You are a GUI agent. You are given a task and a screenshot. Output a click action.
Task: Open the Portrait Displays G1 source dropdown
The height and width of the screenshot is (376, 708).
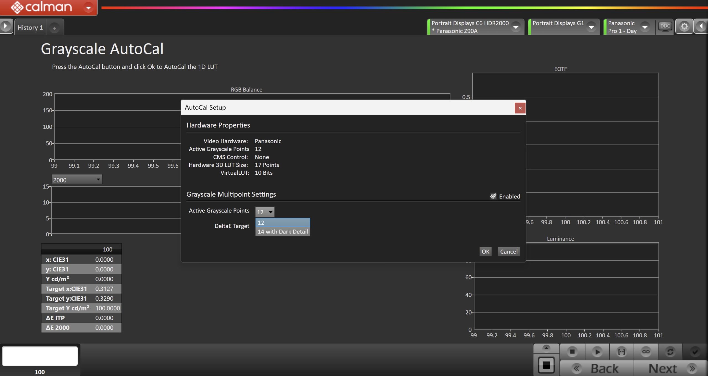click(x=591, y=27)
